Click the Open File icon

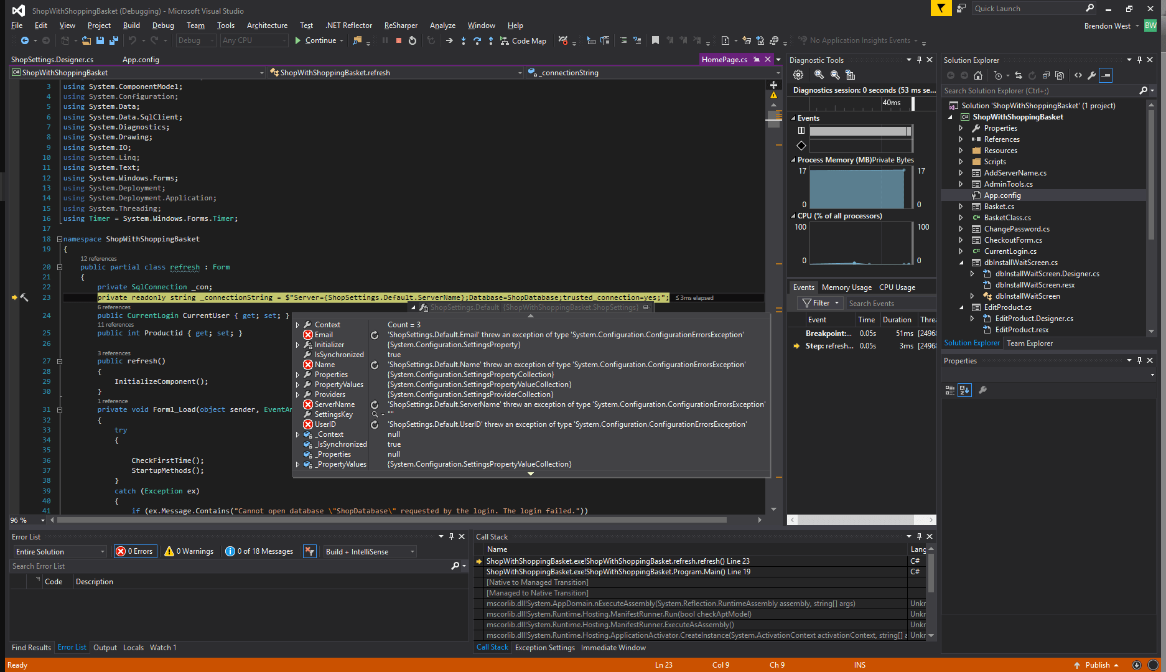coord(86,40)
